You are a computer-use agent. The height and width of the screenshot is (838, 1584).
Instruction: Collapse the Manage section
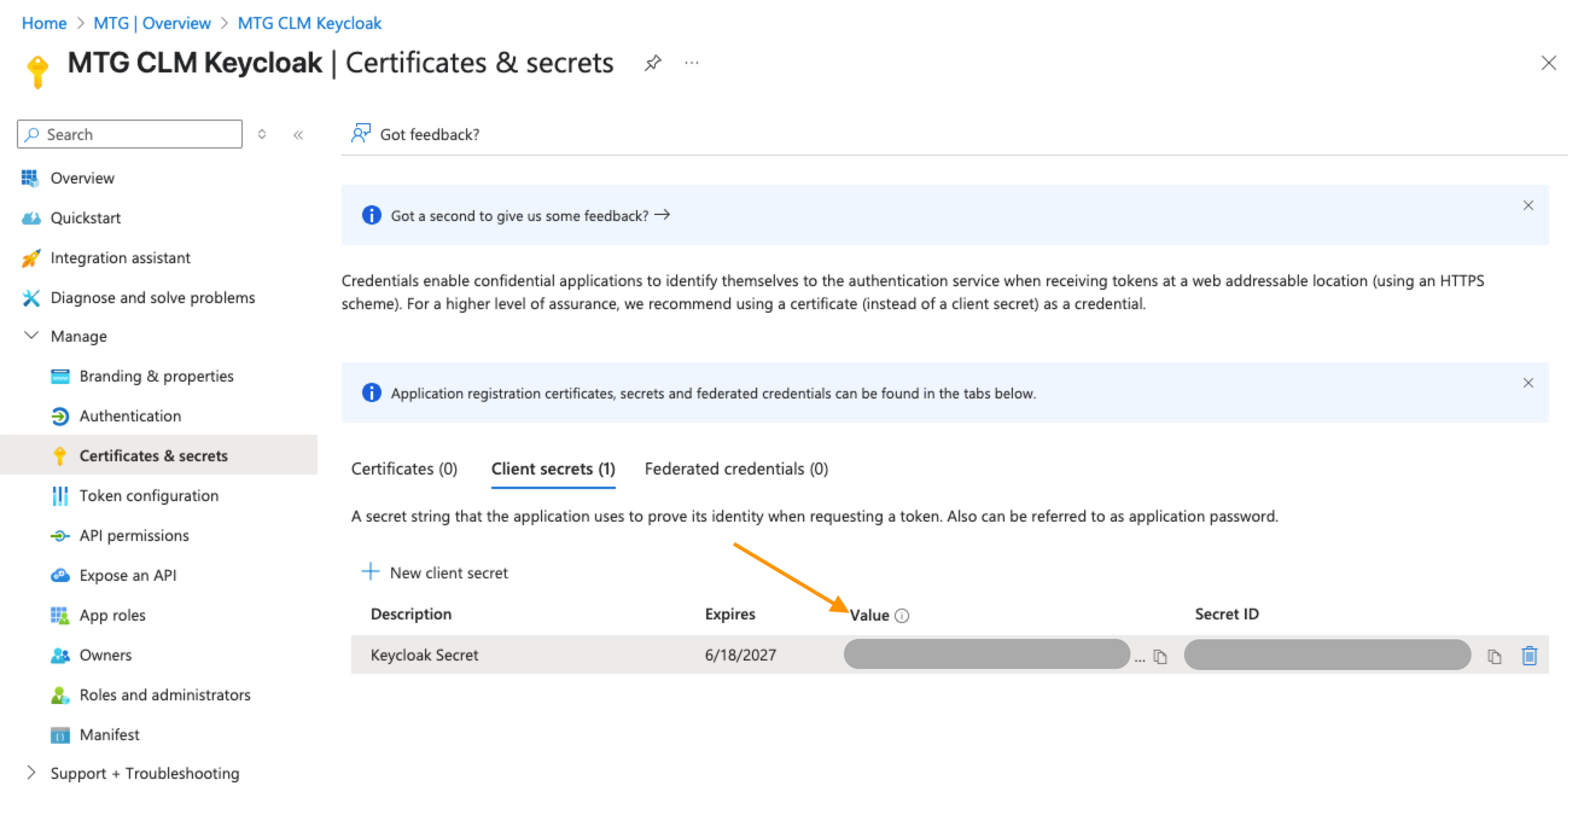31,336
